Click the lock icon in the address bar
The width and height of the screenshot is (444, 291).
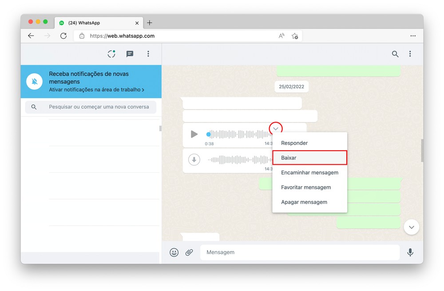(x=82, y=36)
